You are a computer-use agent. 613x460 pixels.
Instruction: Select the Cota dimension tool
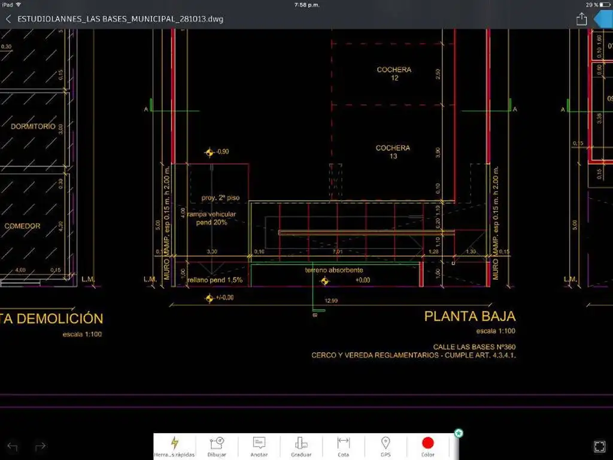pyautogui.click(x=343, y=446)
